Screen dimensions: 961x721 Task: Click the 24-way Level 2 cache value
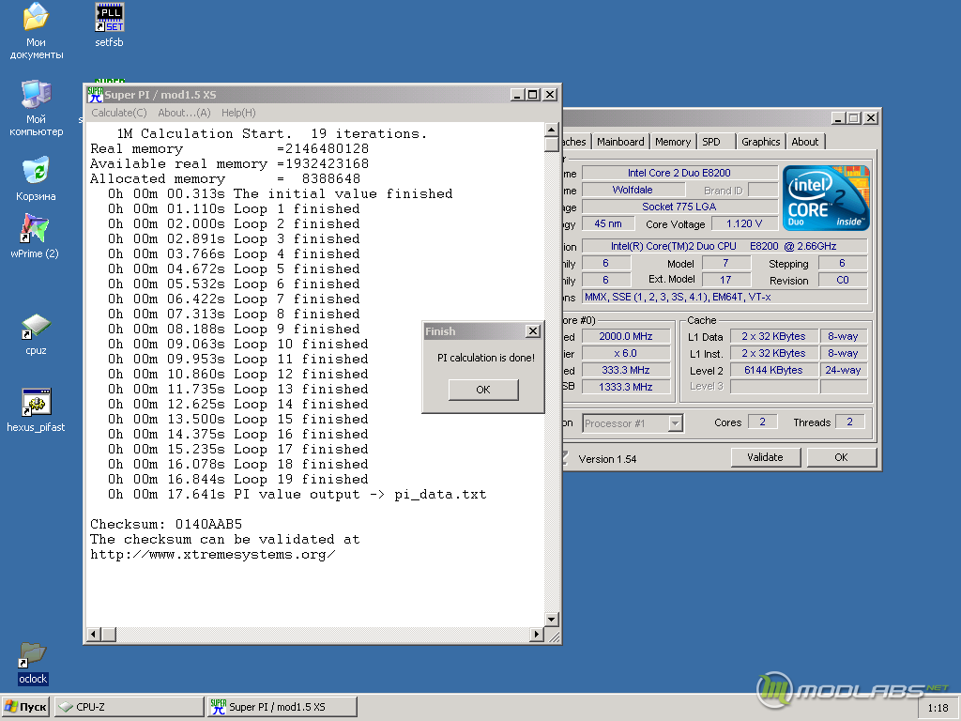(843, 370)
